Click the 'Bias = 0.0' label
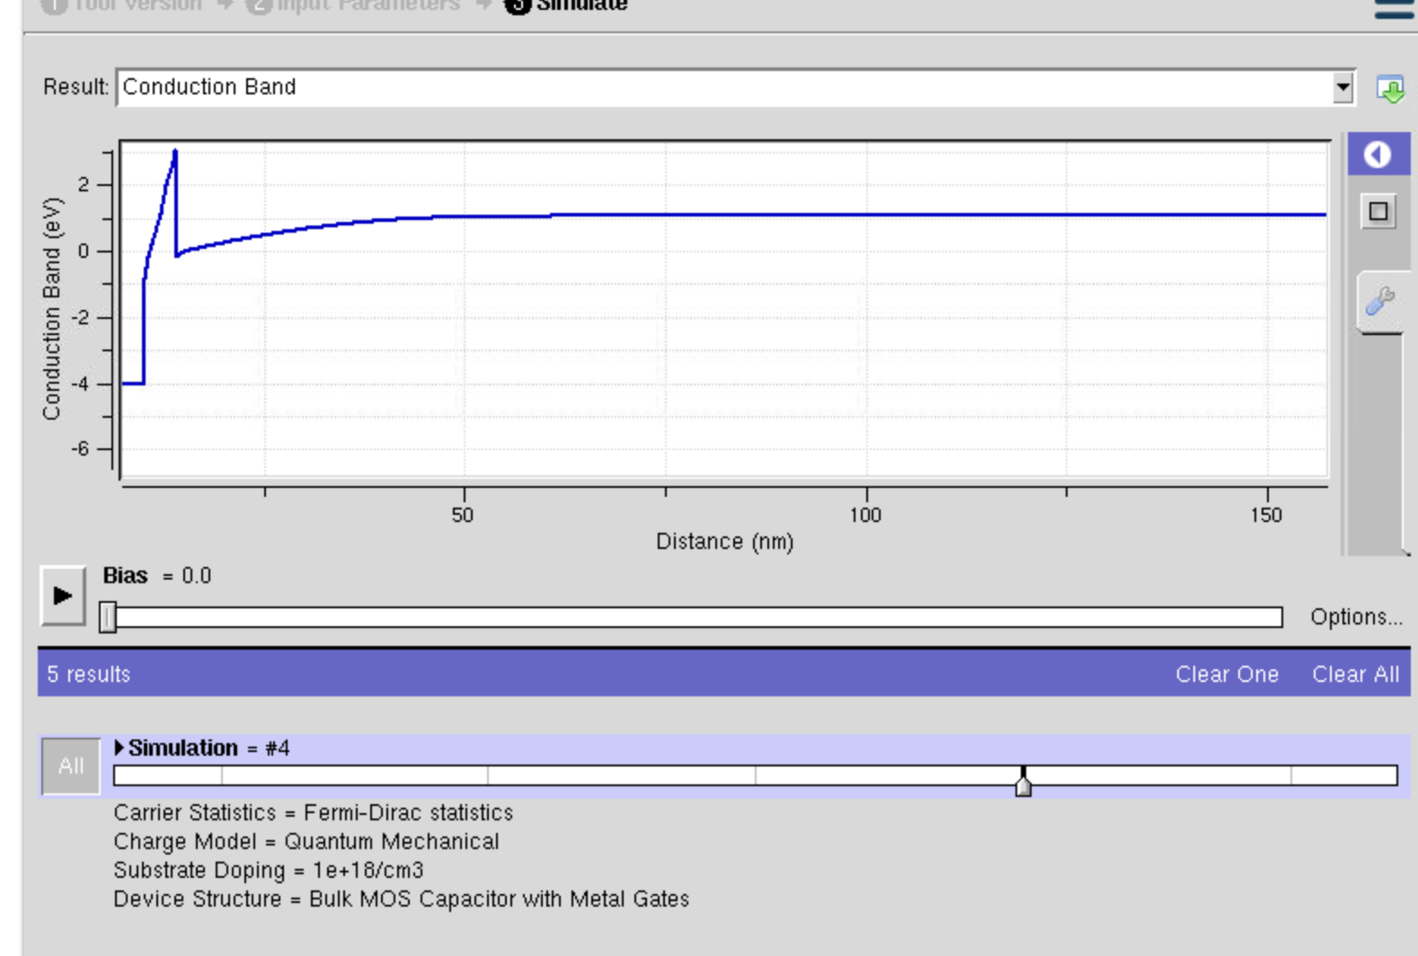Image resolution: width=1418 pixels, height=956 pixels. click(157, 576)
